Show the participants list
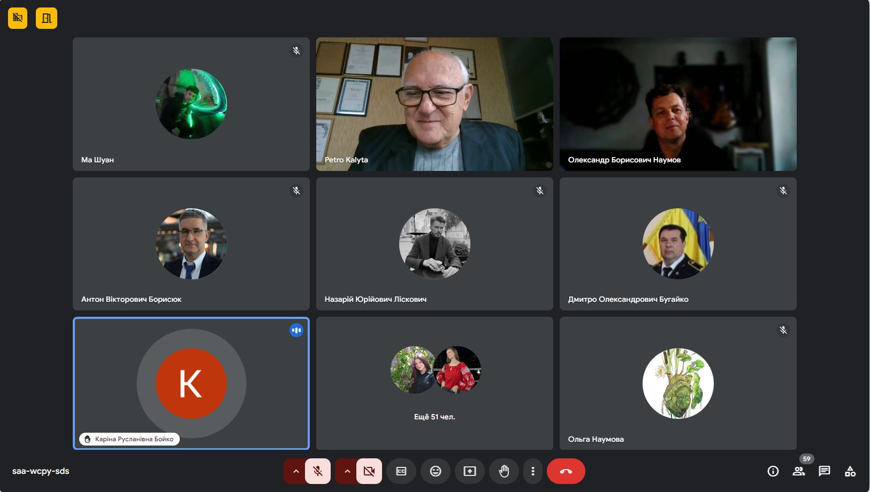 [x=799, y=471]
